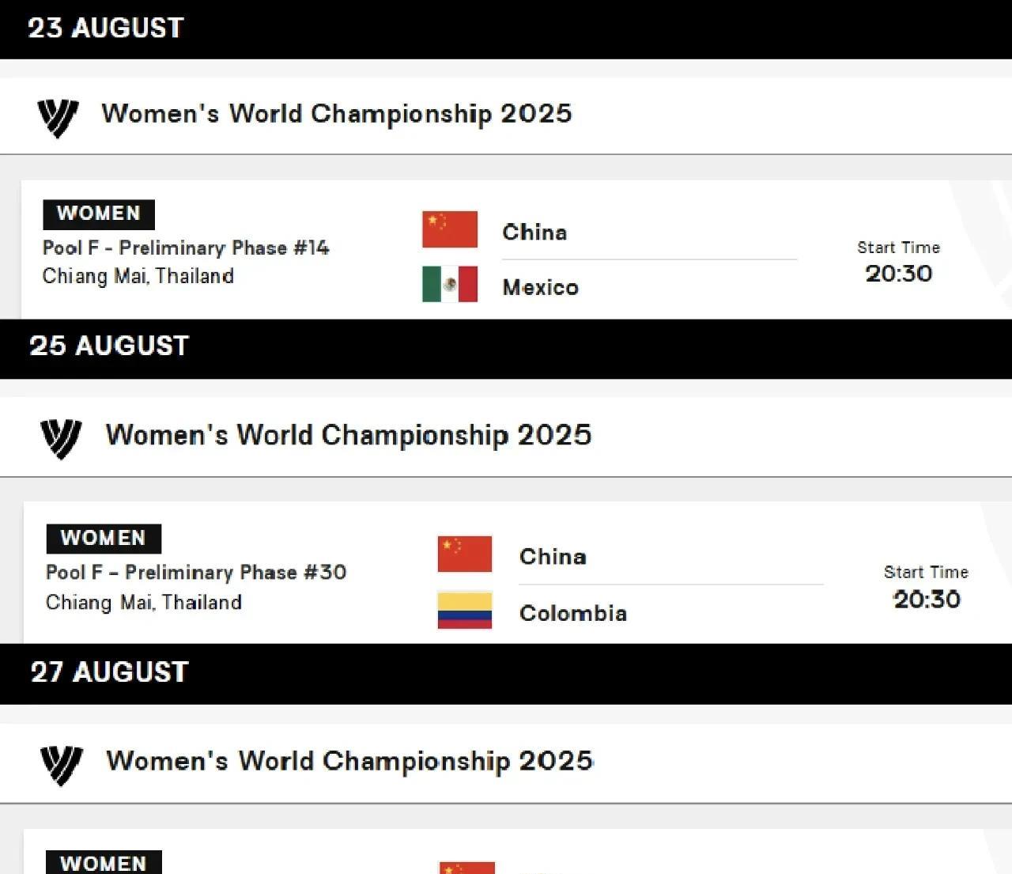
Task: Click China team name against Colombia
Action: pyautogui.click(x=553, y=557)
